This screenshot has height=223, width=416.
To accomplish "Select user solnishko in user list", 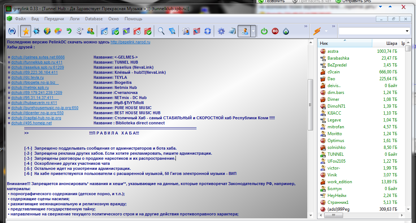I will (336, 147).
